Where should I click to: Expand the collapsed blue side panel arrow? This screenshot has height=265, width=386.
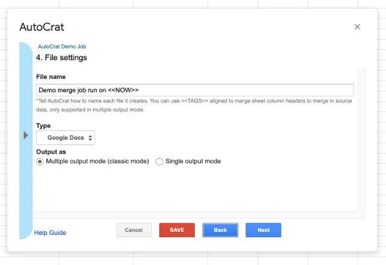pyautogui.click(x=26, y=135)
